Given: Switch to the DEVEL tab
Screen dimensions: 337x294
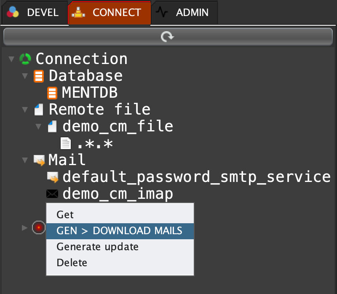Looking at the screenshot, I should tap(33, 13).
